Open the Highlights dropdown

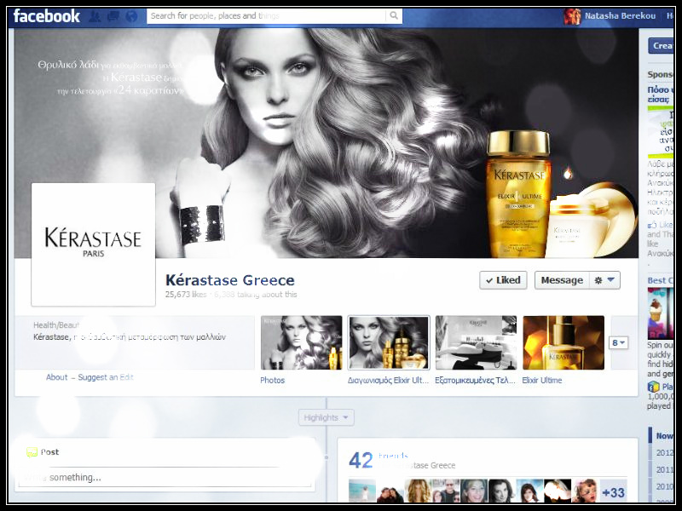pyautogui.click(x=327, y=417)
